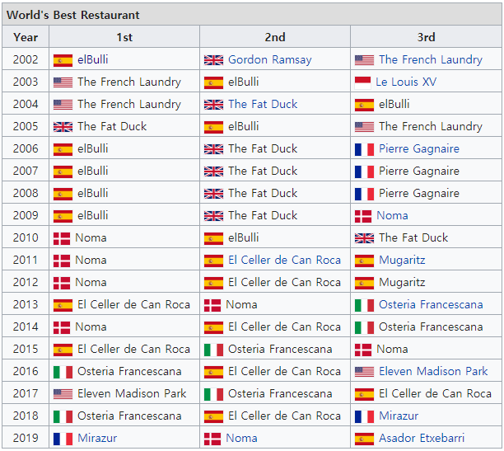Click the US flag beside Eleven Madison Park in the 2017 row
This screenshot has width=504, height=451.
point(63,394)
